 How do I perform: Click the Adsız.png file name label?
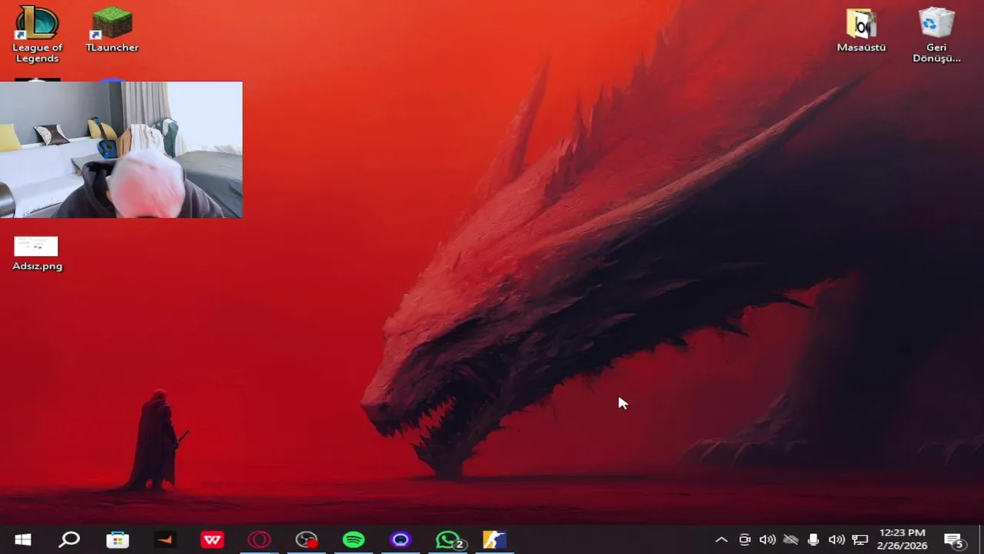click(x=37, y=266)
